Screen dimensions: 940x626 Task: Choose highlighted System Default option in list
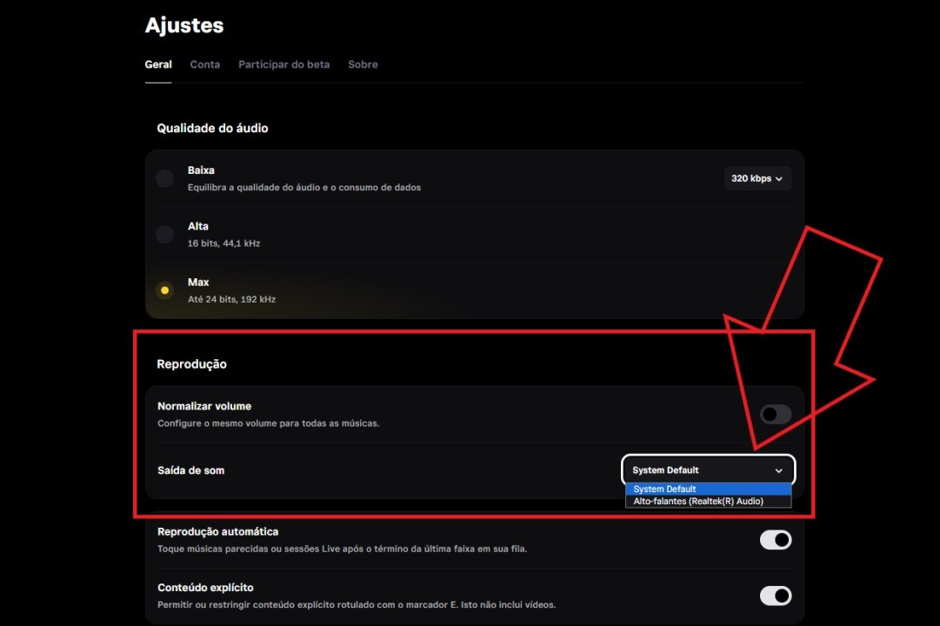[708, 489]
